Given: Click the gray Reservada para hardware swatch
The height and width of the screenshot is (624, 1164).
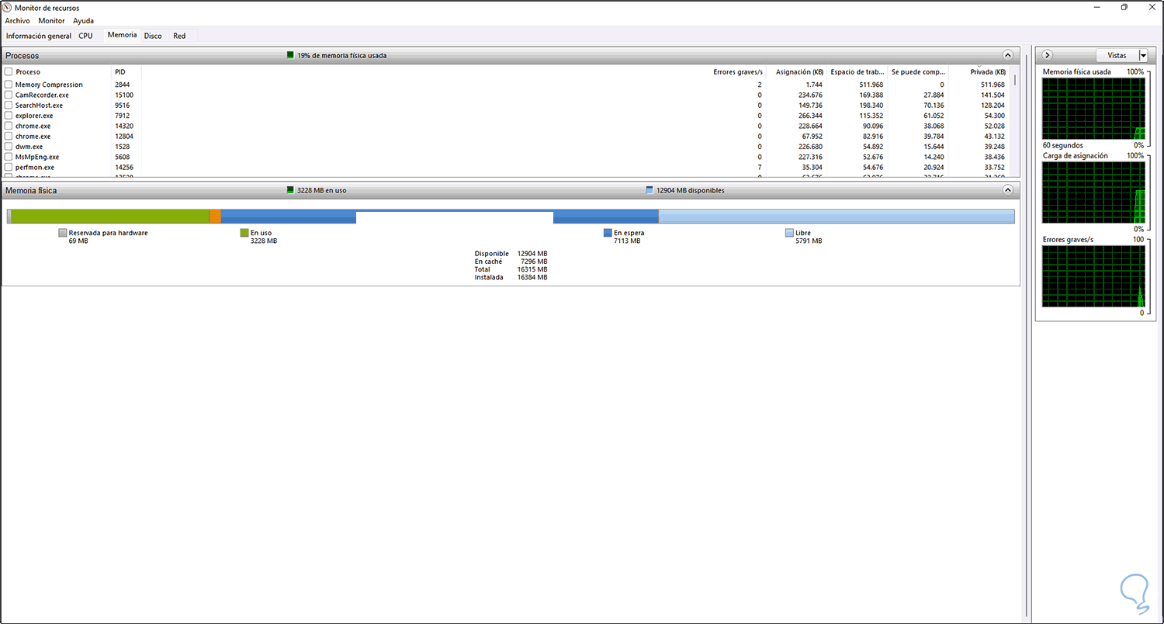Looking at the screenshot, I should point(63,233).
